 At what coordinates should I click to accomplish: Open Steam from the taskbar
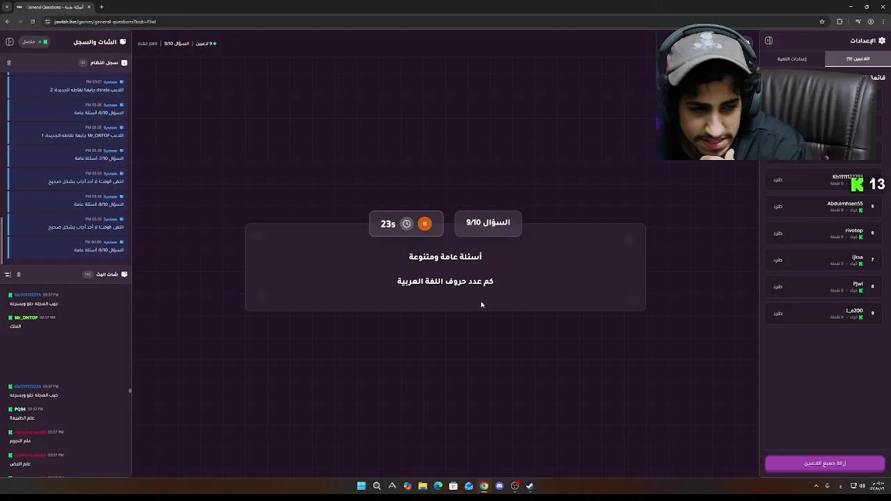tap(530, 486)
